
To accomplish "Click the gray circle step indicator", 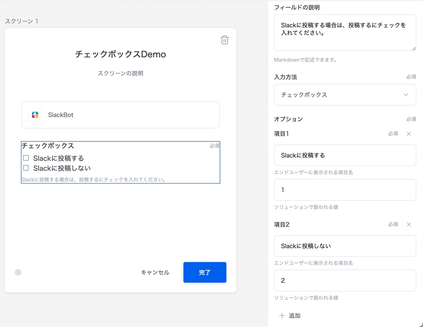I will tap(18, 272).
